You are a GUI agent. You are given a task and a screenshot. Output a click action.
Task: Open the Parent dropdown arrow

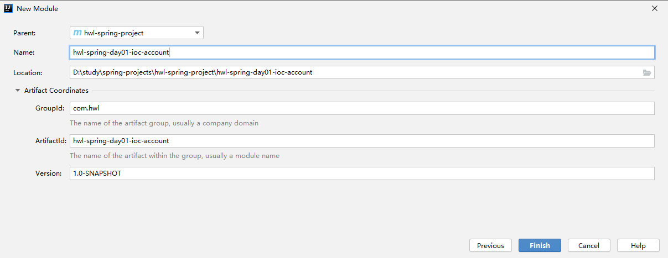click(x=197, y=33)
